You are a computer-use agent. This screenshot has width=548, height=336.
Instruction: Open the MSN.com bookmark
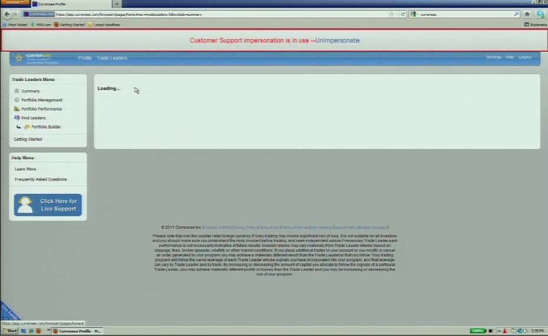pyautogui.click(x=41, y=25)
